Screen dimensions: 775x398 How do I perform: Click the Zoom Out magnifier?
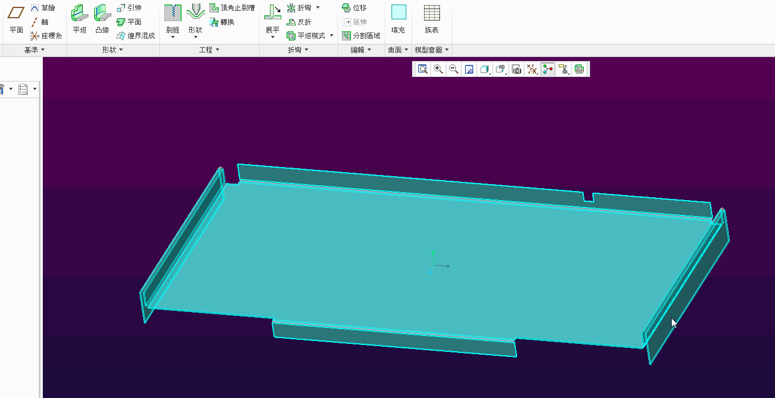[454, 69]
